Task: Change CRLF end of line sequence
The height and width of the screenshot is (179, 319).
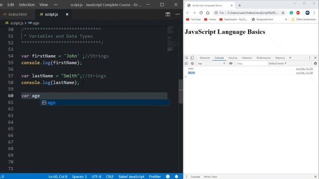Action: [110, 177]
